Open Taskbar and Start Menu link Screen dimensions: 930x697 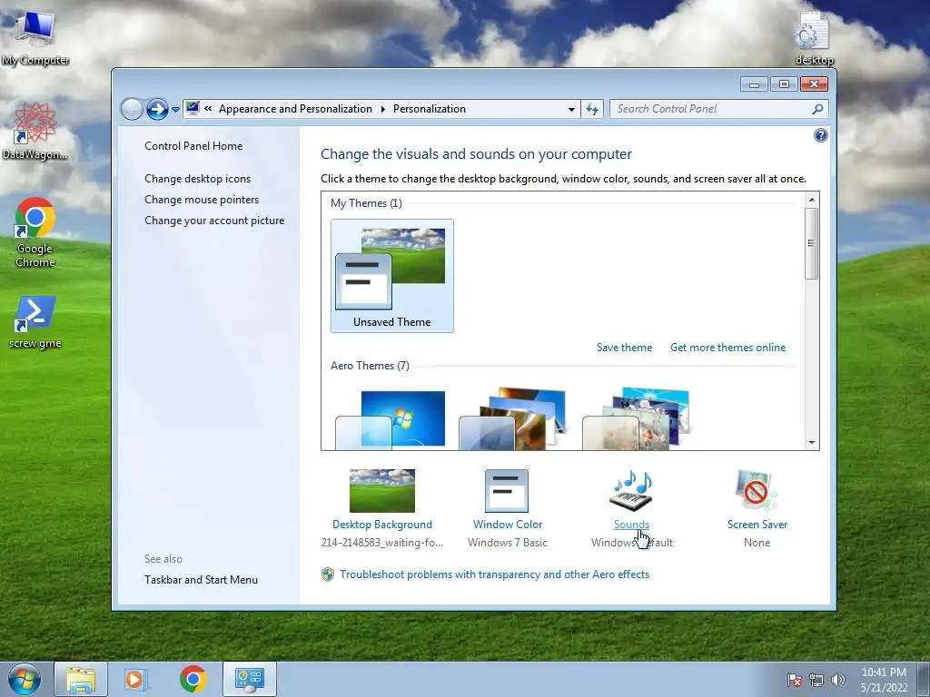[201, 580]
